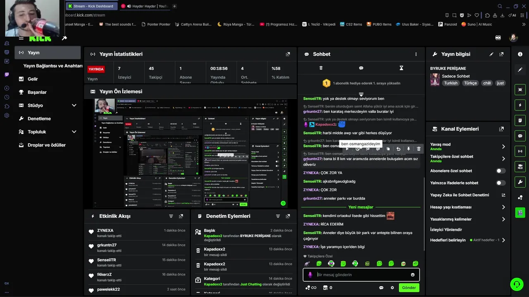Open the CS2 Items bookmark
The height and width of the screenshot is (297, 529).
pyautogui.click(x=350, y=24)
